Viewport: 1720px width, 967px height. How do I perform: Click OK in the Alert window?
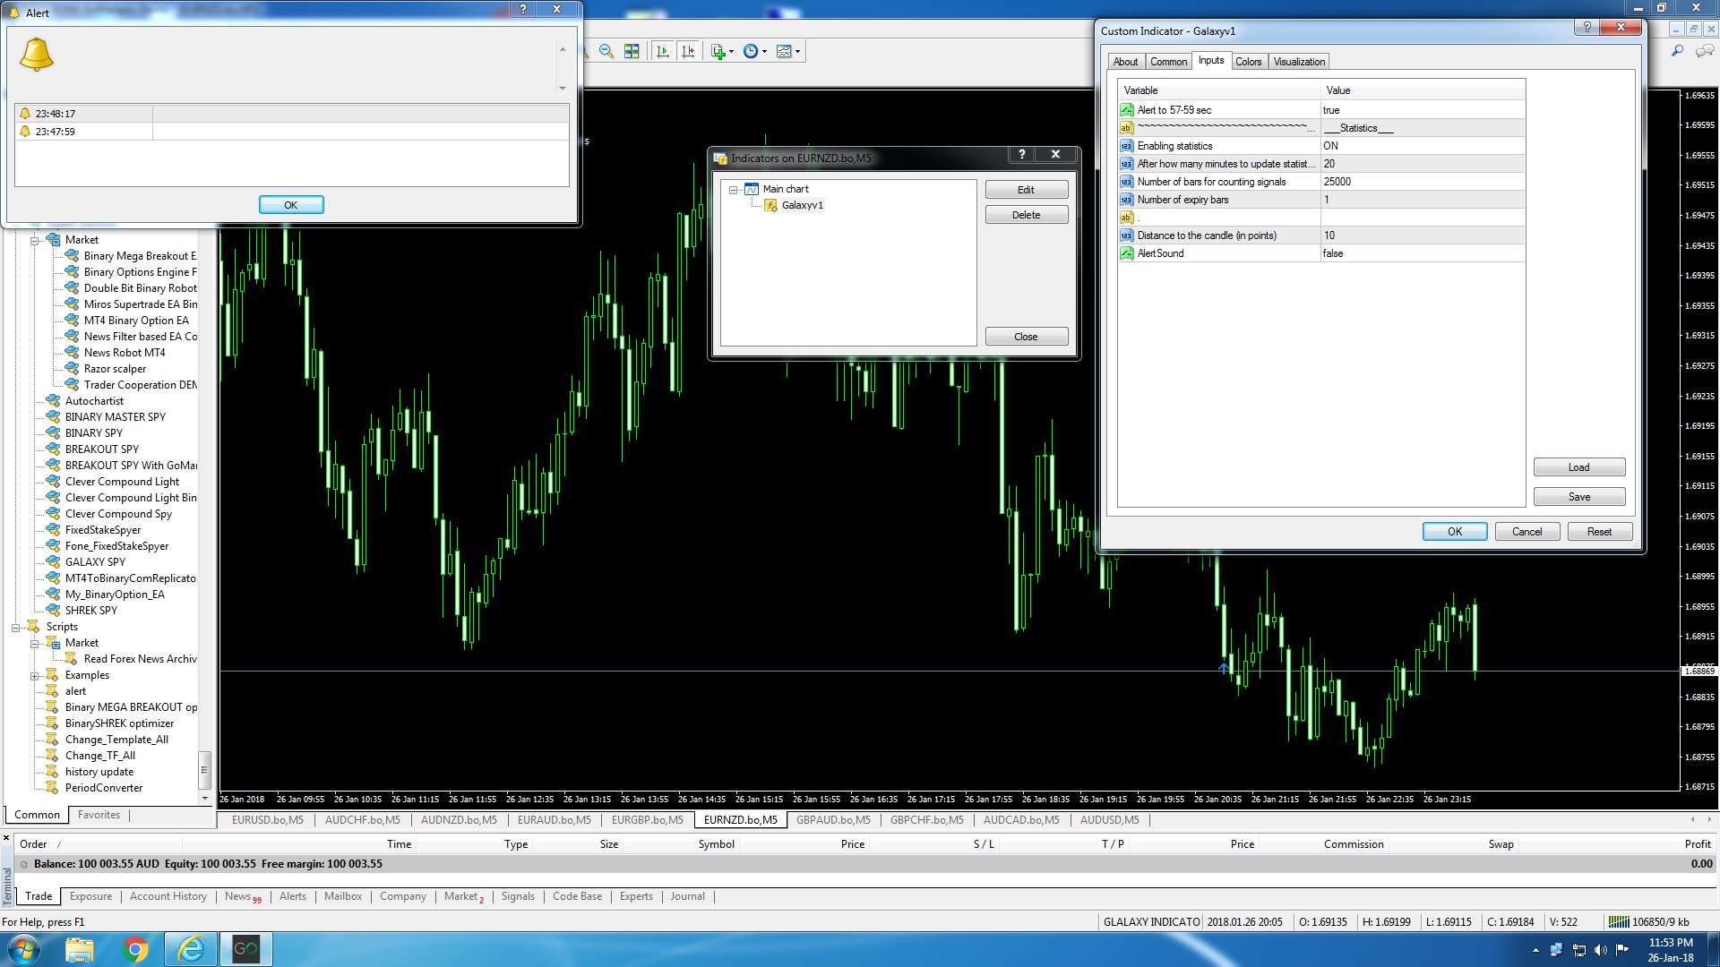[291, 205]
